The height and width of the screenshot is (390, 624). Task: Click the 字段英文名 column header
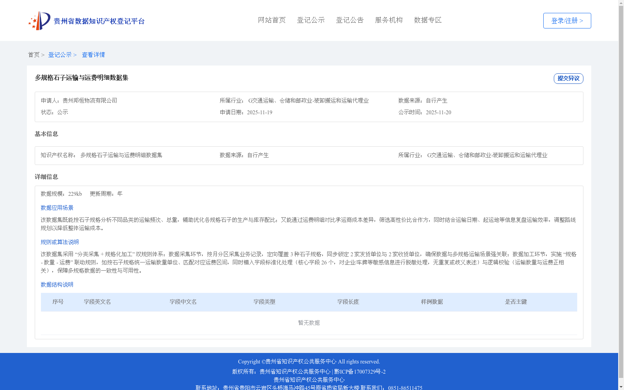pyautogui.click(x=97, y=302)
